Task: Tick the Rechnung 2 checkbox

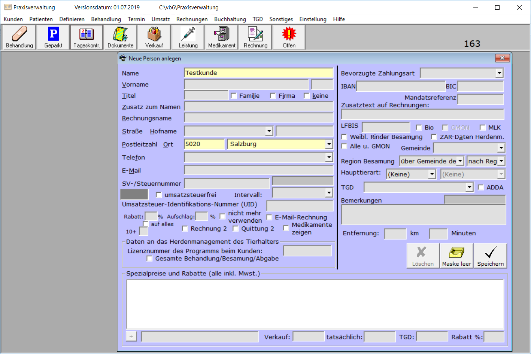Action: 185,229
